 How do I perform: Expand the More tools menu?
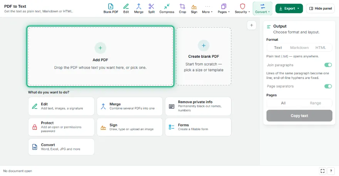[207, 8]
